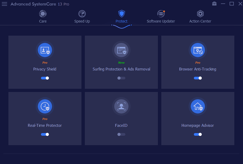This screenshot has height=164, width=243.
Task: Click the Pro badge above Privacy Shield
Action: click(x=45, y=63)
